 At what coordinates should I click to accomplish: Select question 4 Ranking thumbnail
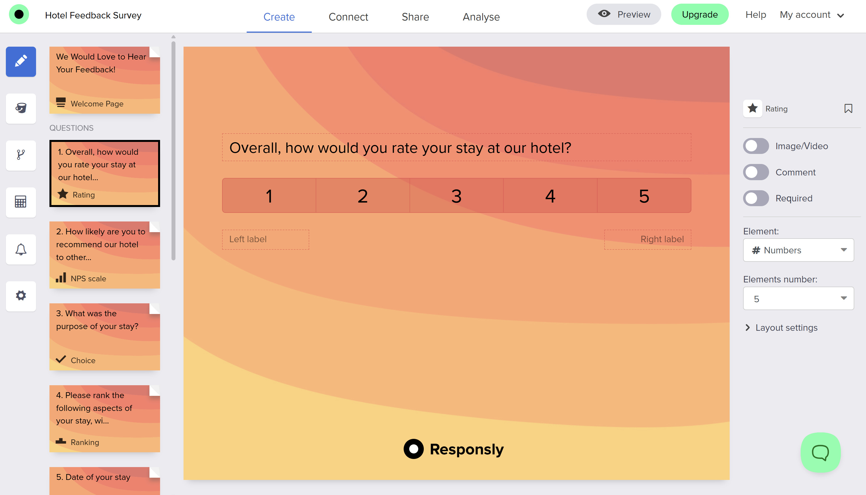point(105,419)
